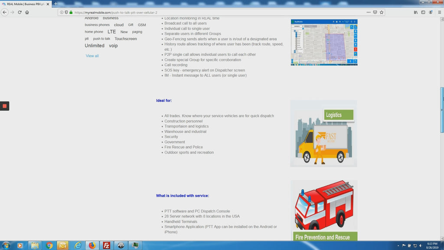Select the Unlimited tag

tap(95, 46)
